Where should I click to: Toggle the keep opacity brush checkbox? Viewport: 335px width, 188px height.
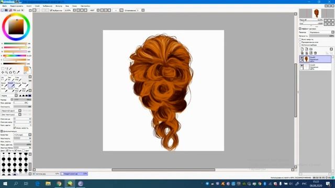[x=15, y=128]
